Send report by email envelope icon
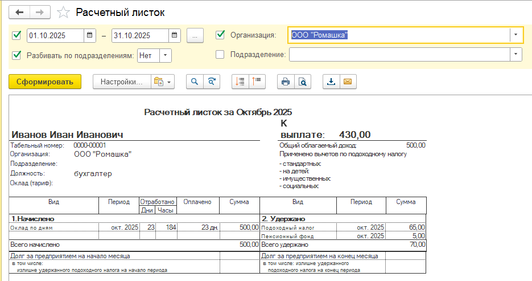The width and height of the screenshot is (532, 281). [x=347, y=82]
